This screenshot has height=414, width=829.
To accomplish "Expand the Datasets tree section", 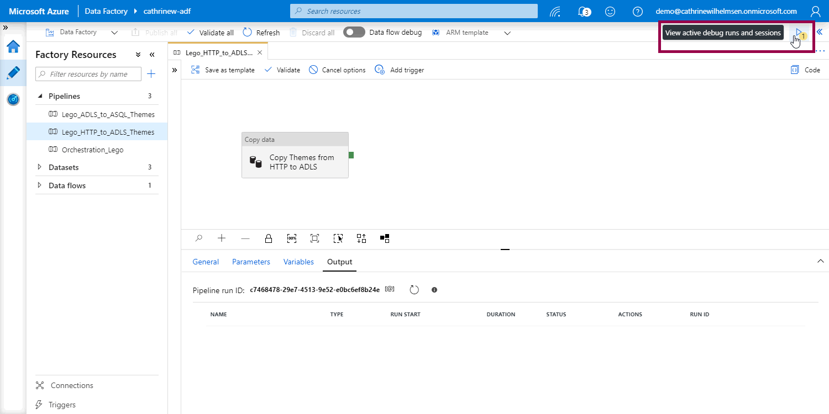I will (39, 167).
